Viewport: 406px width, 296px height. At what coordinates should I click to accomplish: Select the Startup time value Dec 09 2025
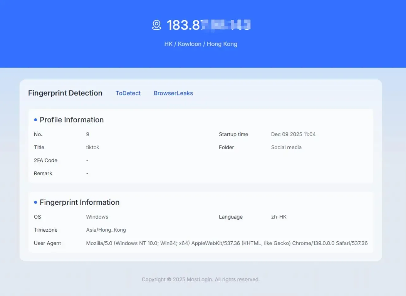[x=293, y=134]
